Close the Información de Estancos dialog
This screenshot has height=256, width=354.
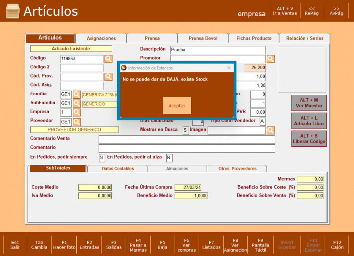click(x=229, y=68)
